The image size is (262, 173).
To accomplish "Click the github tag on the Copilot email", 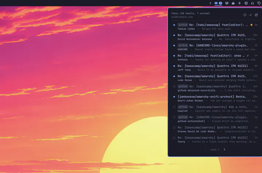I will click(183, 107).
